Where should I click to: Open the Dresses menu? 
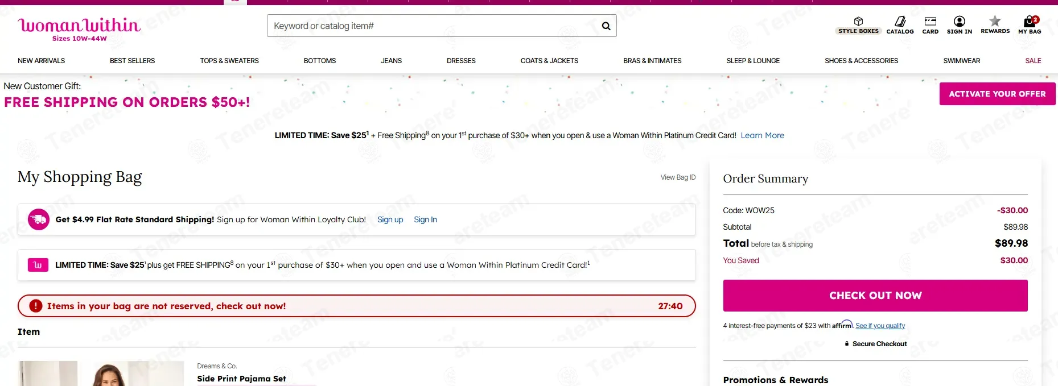coord(461,61)
